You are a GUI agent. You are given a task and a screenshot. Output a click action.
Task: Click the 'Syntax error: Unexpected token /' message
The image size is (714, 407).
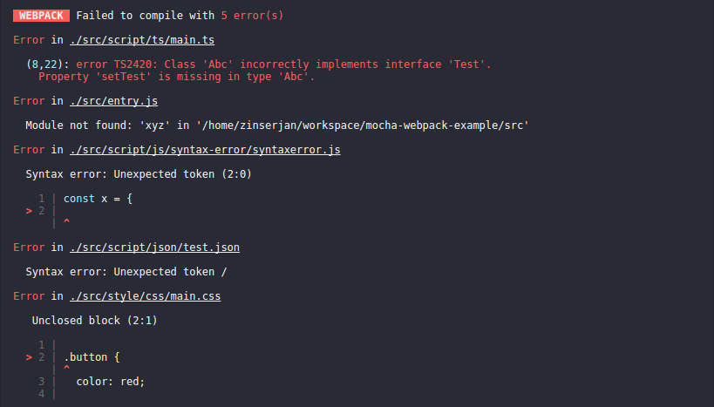point(126,272)
